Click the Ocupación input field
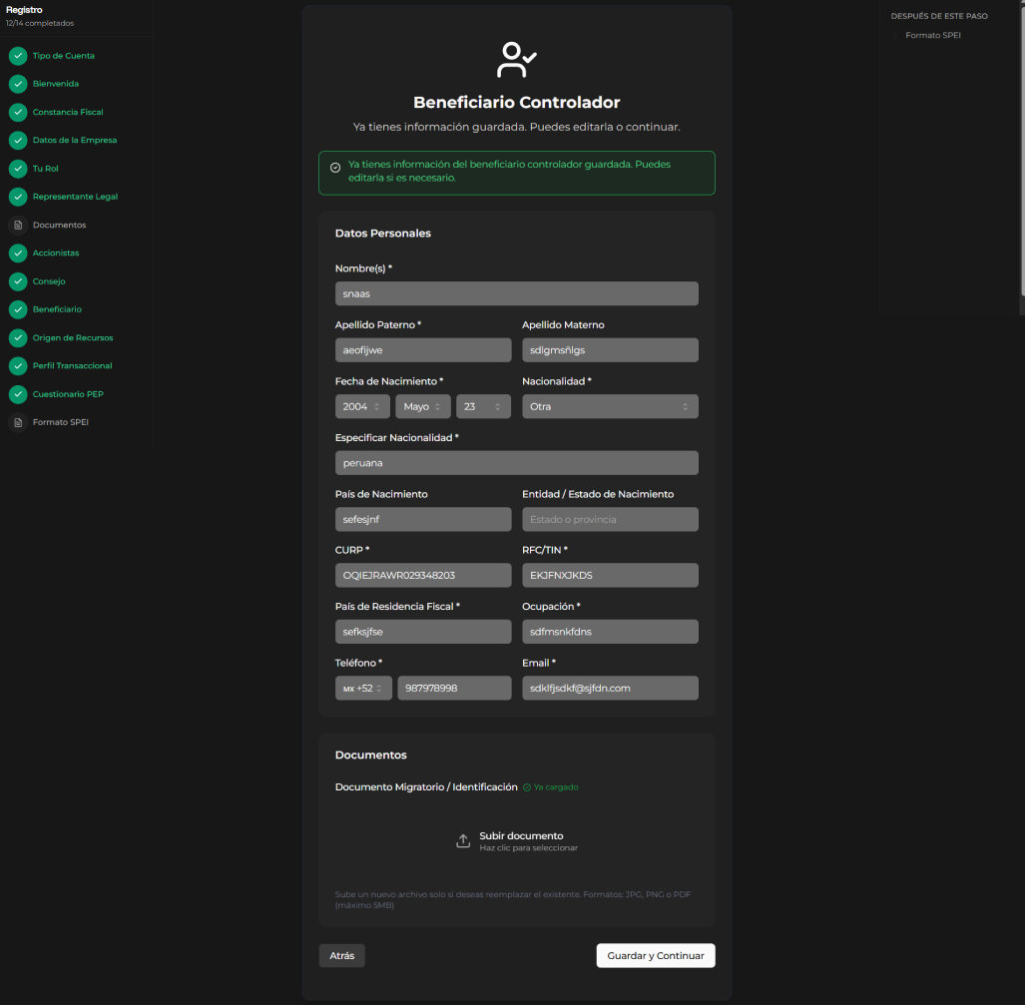 point(610,632)
